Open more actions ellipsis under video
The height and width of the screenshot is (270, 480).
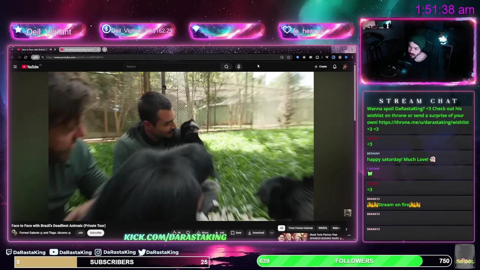coord(272,233)
